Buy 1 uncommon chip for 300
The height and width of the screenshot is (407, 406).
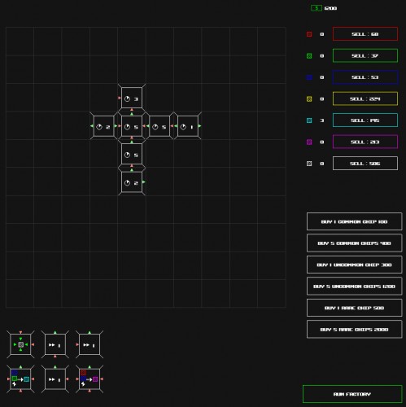[354, 265]
